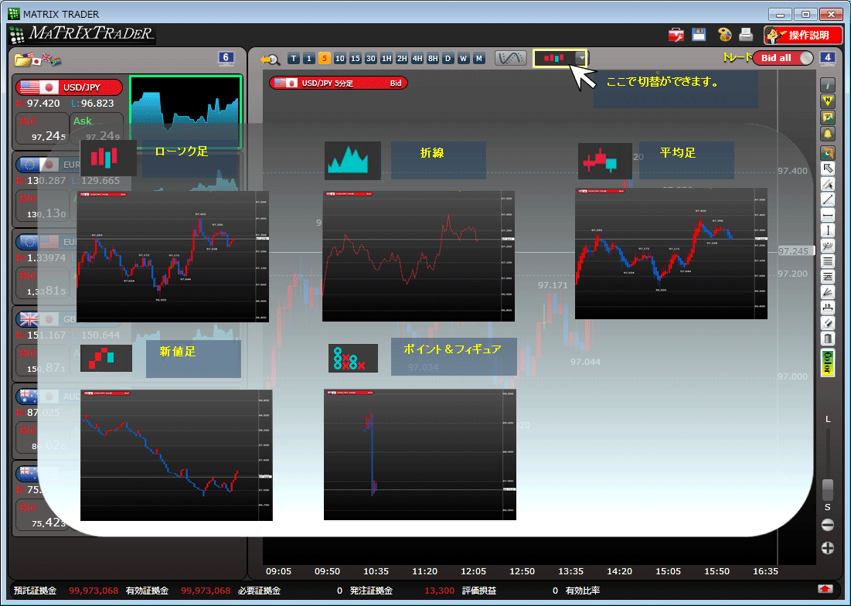Switch to the 4H timeframe
This screenshot has height=606, width=851.
(x=417, y=59)
